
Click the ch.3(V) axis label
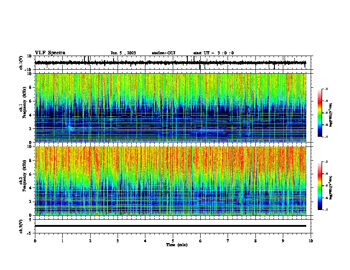pos(21,226)
